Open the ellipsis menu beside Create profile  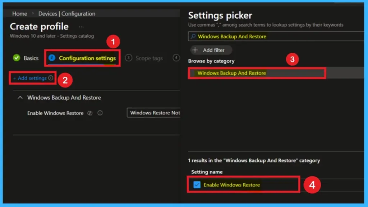[x=81, y=26]
